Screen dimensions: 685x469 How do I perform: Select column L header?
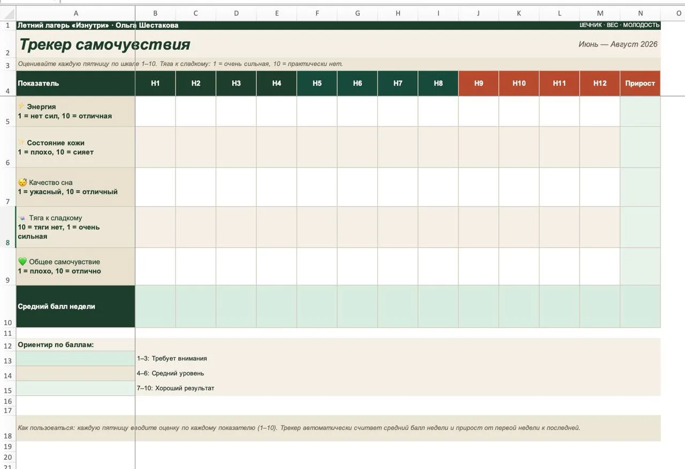(x=559, y=13)
